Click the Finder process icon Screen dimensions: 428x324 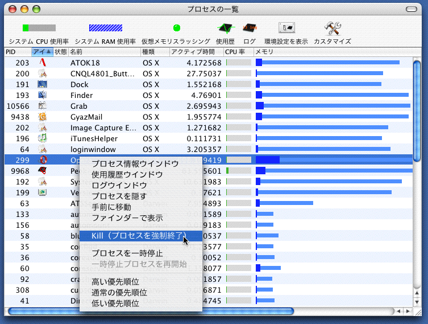pos(42,95)
